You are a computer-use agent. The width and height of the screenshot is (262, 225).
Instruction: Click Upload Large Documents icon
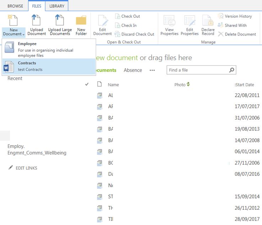60,20
